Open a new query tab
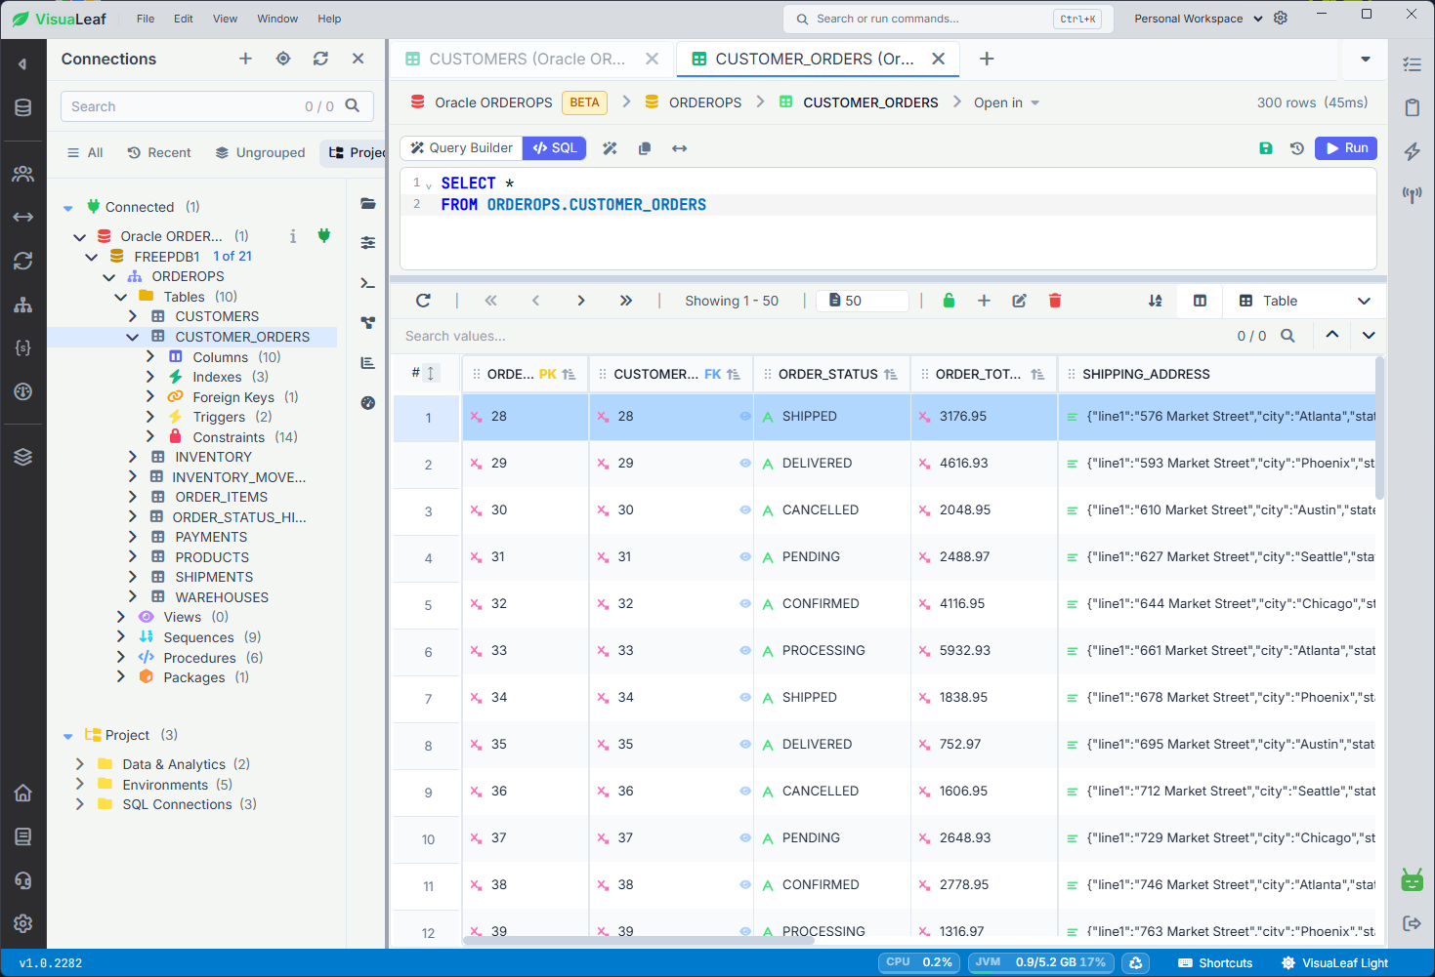 point(987,59)
